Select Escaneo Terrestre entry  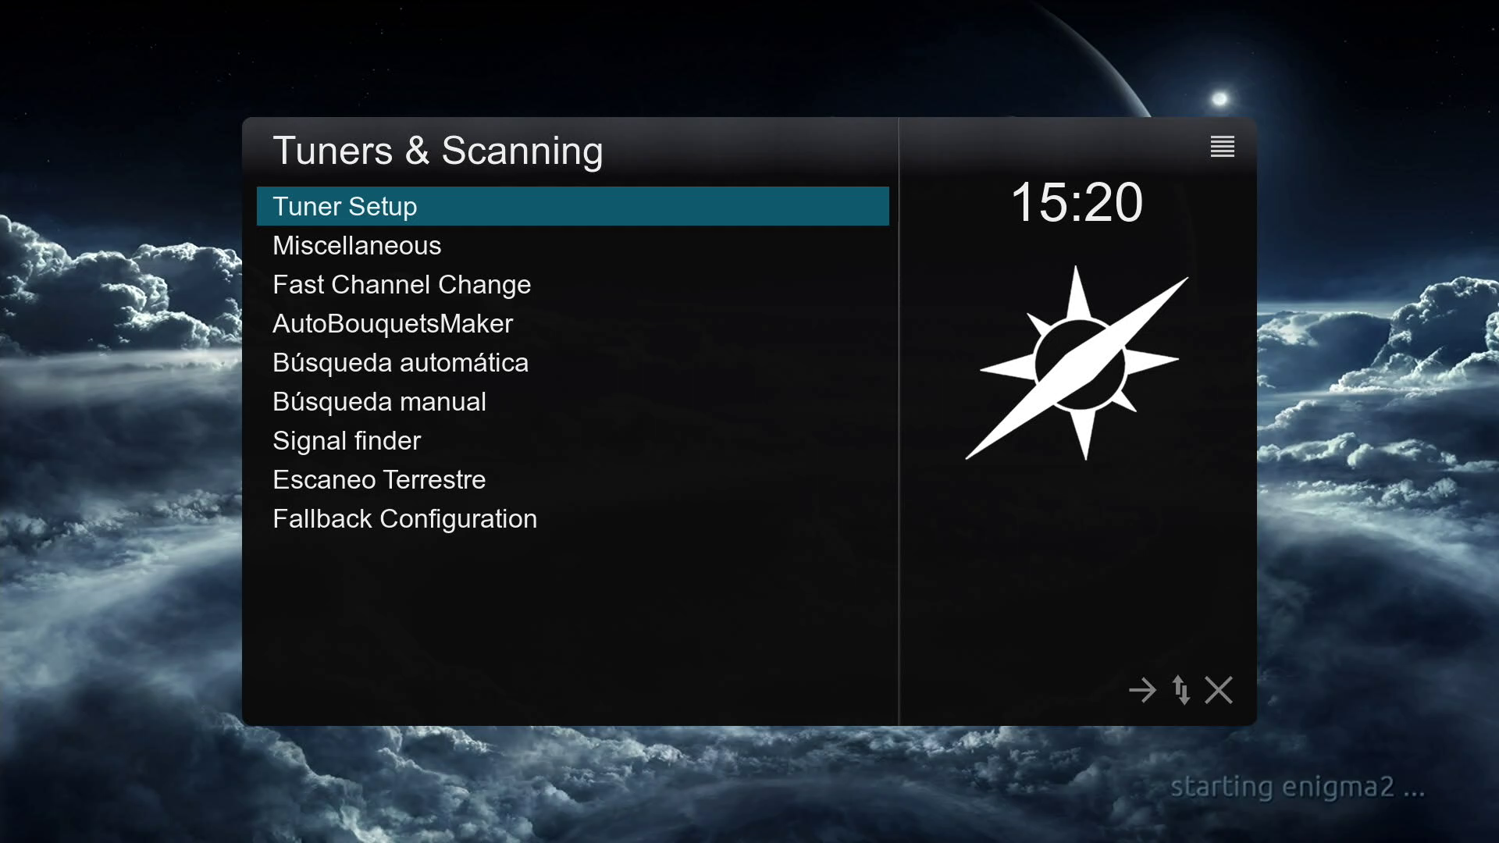pyautogui.click(x=572, y=479)
